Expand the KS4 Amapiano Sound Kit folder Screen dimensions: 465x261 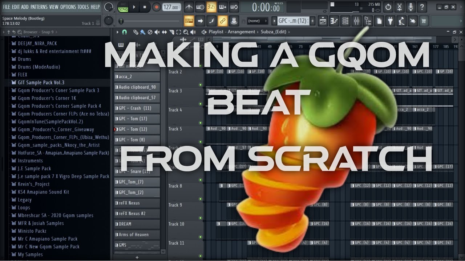43,192
